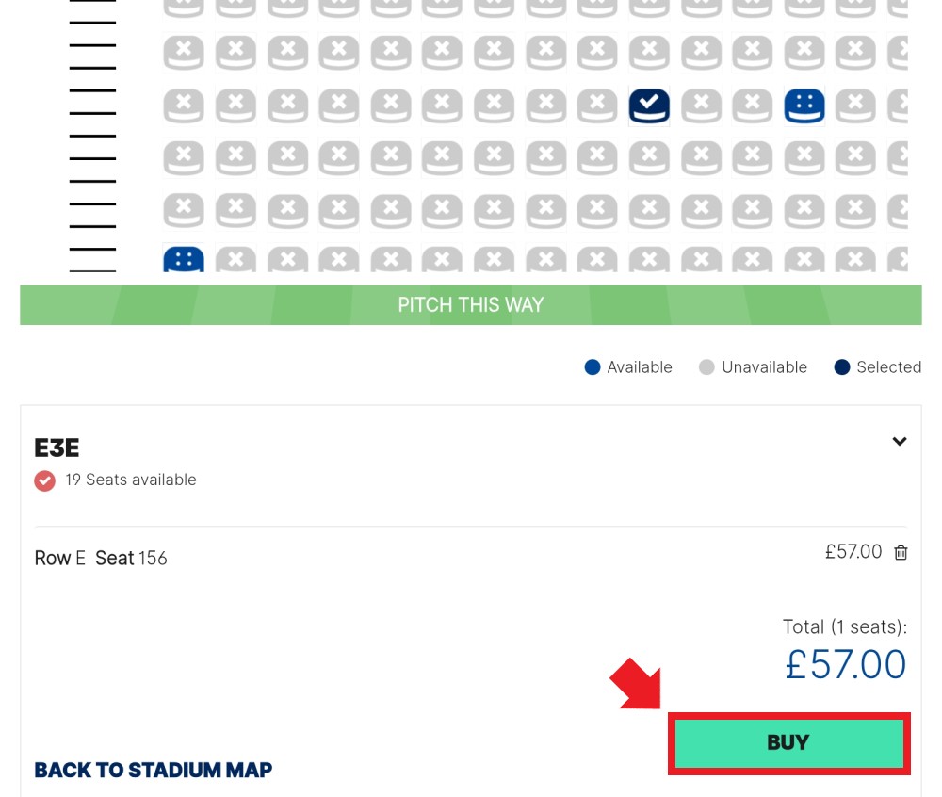This screenshot has height=797, width=942.
Task: Go back via BACK TO STADIUM MAP
Action: click(154, 770)
